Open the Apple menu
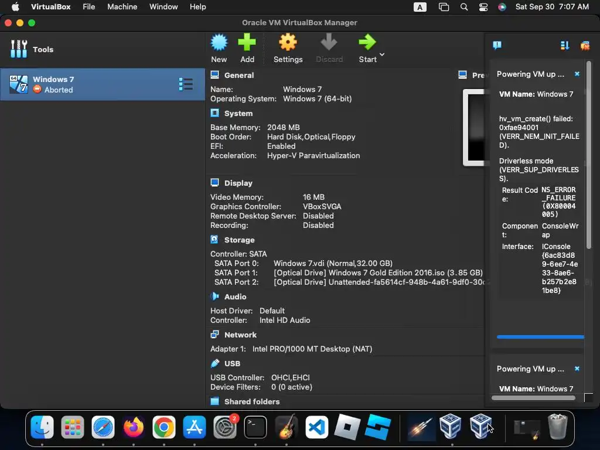The height and width of the screenshot is (450, 600). click(15, 6)
